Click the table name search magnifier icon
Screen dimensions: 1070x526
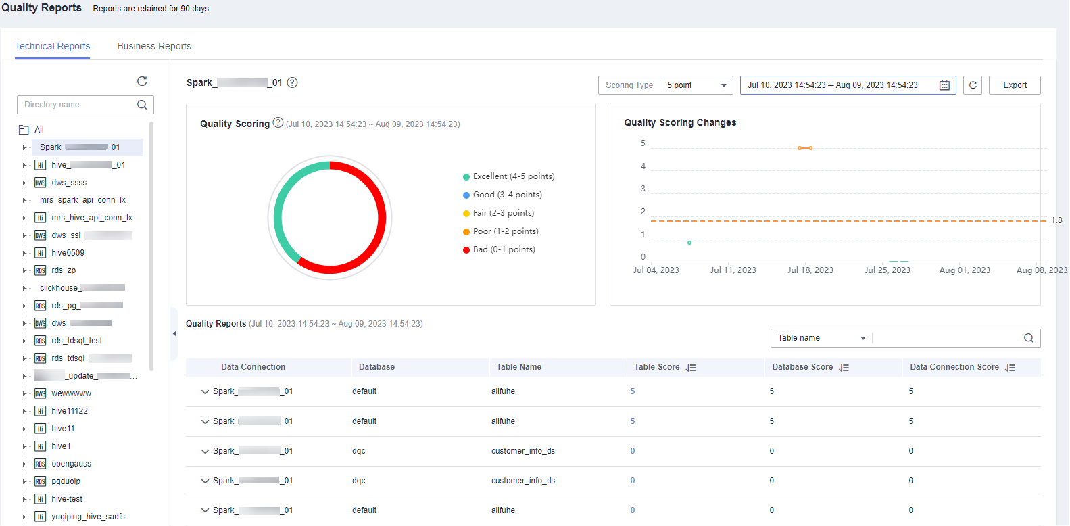[x=1028, y=338]
